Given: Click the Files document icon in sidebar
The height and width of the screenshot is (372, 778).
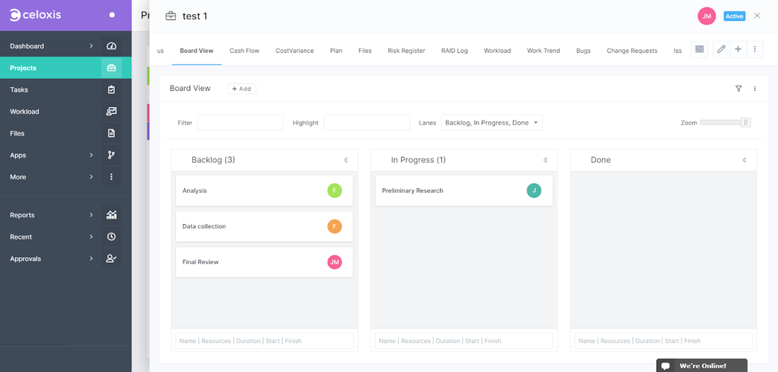Looking at the screenshot, I should tap(112, 133).
